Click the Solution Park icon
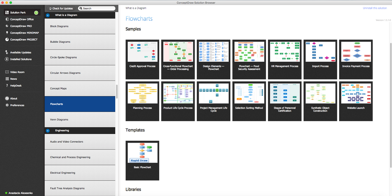The width and height of the screenshot is (392, 196). 7,13
